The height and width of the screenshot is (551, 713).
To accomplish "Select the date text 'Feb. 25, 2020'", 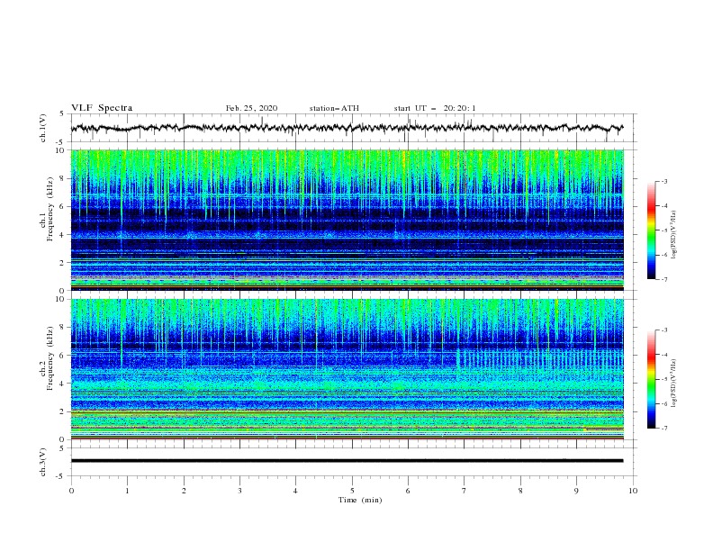I will pyautogui.click(x=251, y=108).
